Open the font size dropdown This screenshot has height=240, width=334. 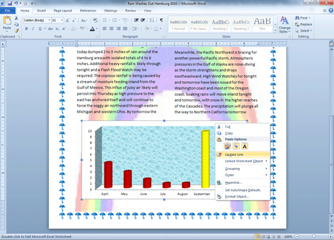[x=62, y=20]
